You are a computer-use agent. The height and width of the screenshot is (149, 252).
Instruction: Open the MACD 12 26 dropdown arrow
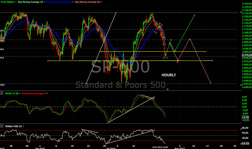(x=20, y=93)
